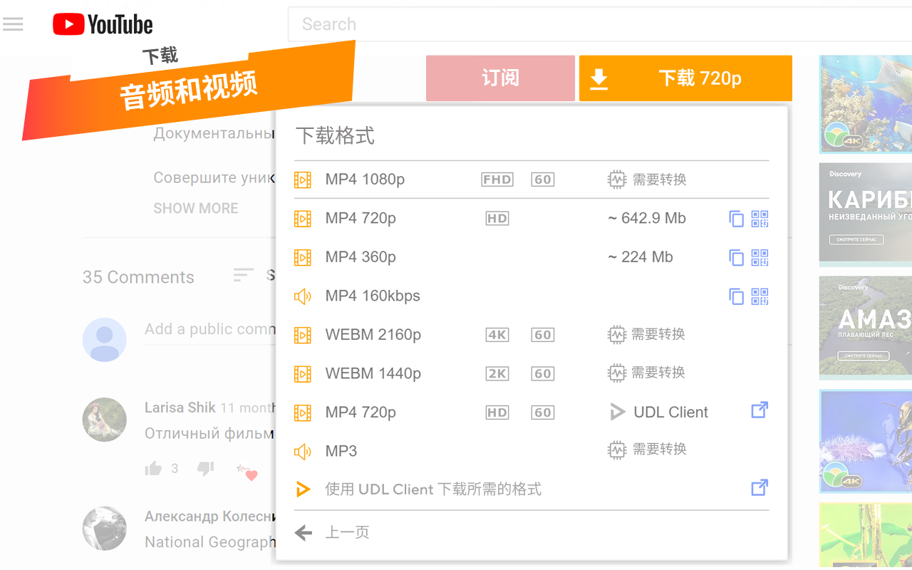The image size is (912, 570).
Task: Open external link for MP4 720p UDL Client
Action: (760, 410)
